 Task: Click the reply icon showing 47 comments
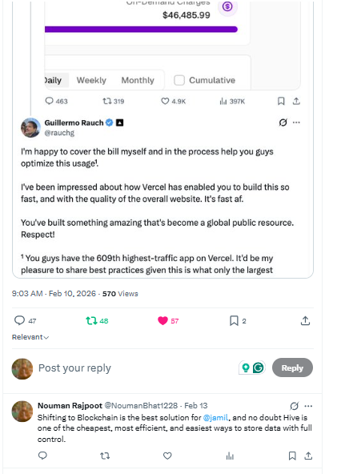click(x=20, y=320)
